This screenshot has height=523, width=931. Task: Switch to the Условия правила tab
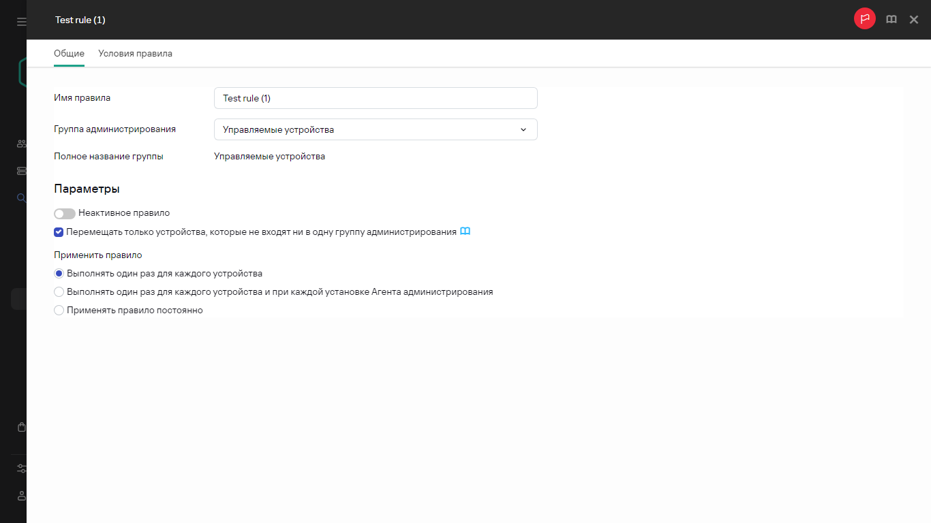tap(135, 54)
